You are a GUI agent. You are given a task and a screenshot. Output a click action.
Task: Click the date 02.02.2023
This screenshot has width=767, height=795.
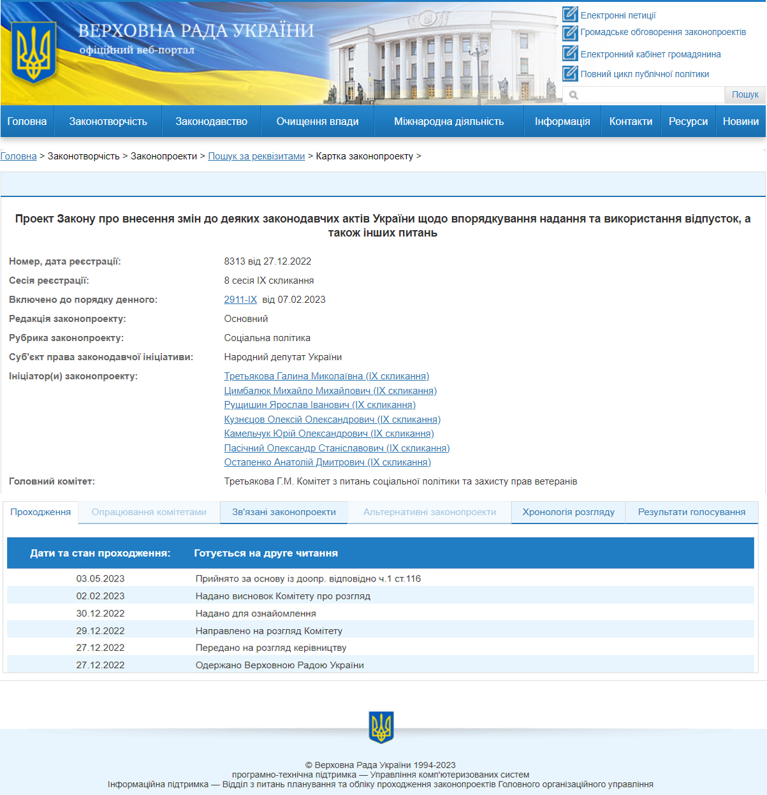[100, 596]
